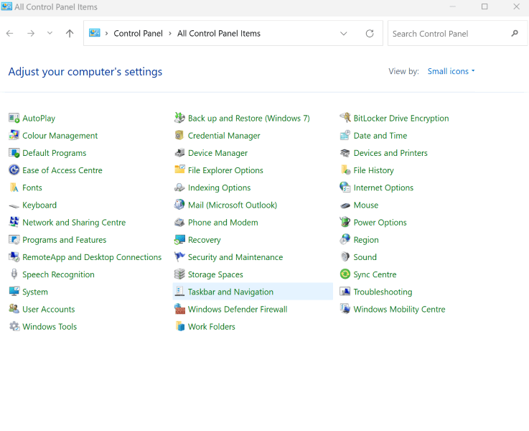The height and width of the screenshot is (431, 529).
Task: Click the Ease of Access Centre icon
Action: [14, 170]
